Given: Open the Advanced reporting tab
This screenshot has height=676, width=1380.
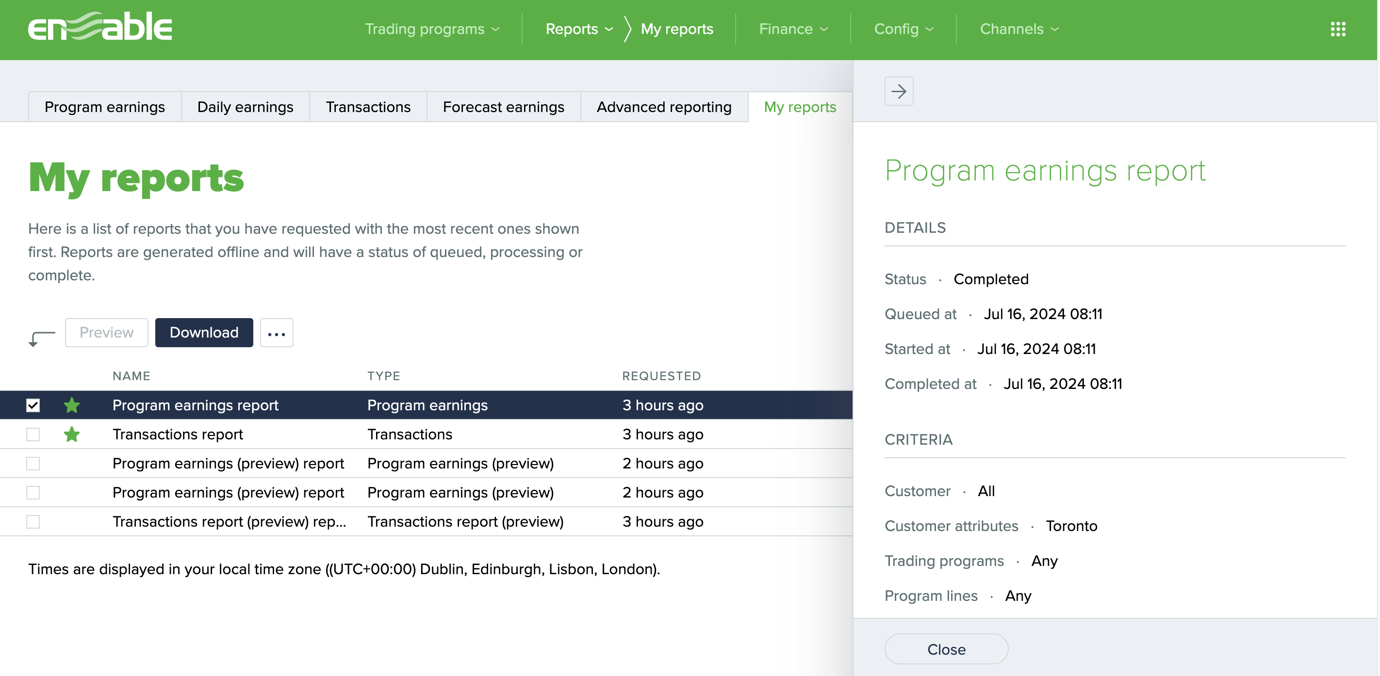Looking at the screenshot, I should [664, 107].
